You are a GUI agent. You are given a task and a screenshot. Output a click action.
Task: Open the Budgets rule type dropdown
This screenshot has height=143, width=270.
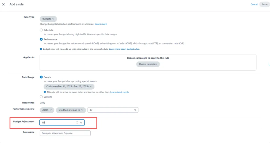[48, 19]
